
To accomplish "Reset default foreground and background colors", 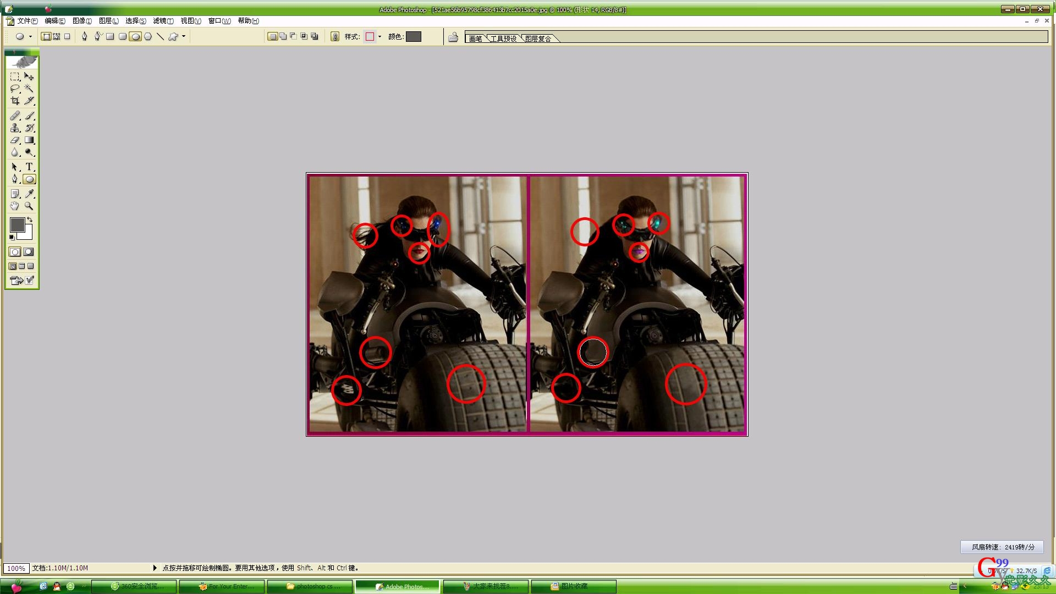I will (12, 237).
